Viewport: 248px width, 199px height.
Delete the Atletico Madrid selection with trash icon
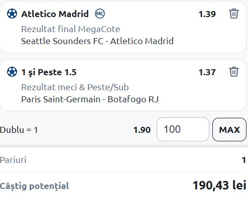click(x=234, y=14)
